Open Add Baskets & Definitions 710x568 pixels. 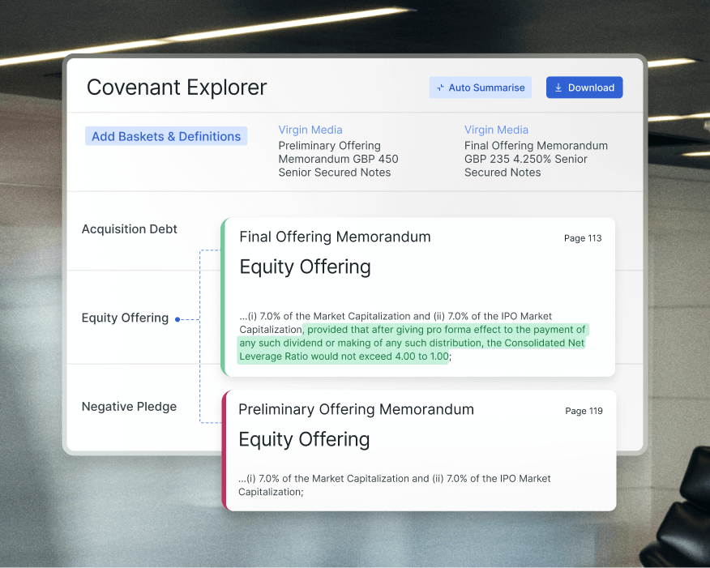(165, 135)
